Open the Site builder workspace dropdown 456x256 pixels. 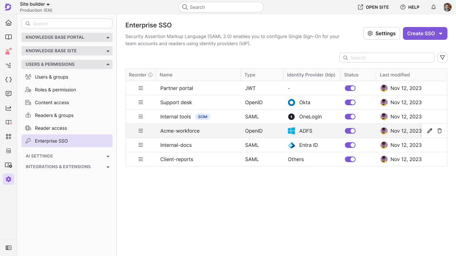(35, 4)
